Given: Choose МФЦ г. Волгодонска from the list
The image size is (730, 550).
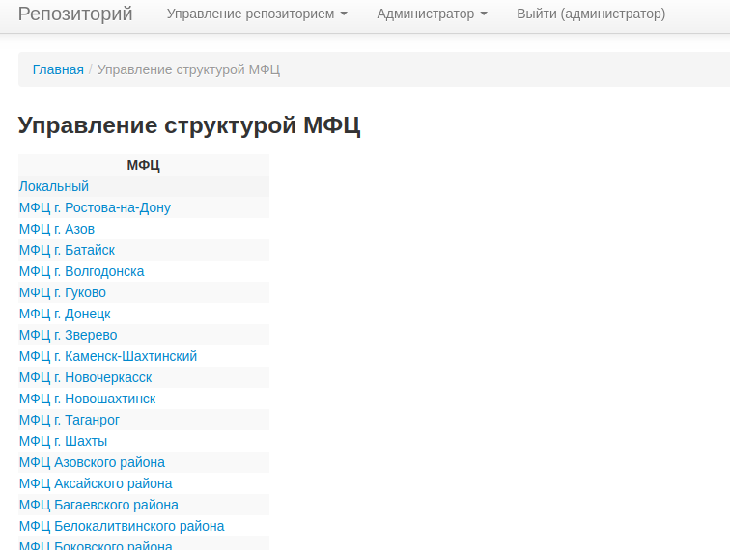Looking at the screenshot, I should click(82, 271).
